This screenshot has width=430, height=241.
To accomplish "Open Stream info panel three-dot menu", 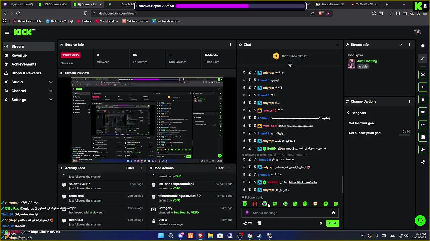I will [x=409, y=45].
